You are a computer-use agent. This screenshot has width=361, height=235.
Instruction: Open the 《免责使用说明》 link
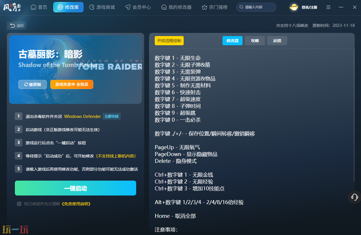(76, 204)
